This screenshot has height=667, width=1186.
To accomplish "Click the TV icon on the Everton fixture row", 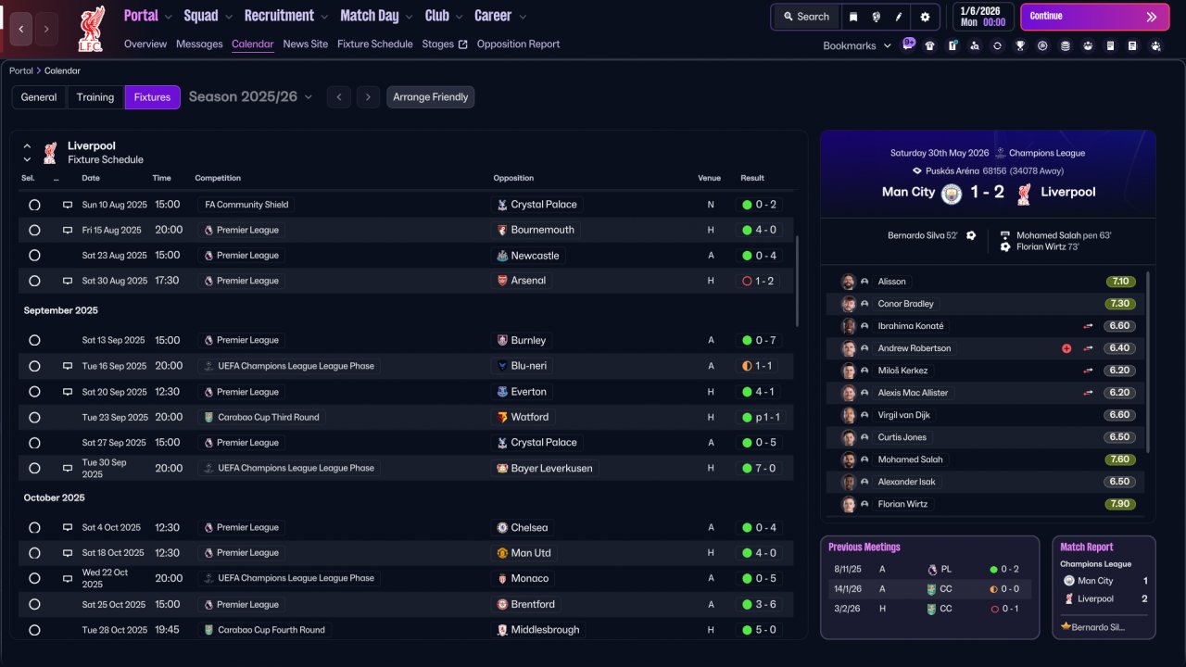I will [x=68, y=392].
